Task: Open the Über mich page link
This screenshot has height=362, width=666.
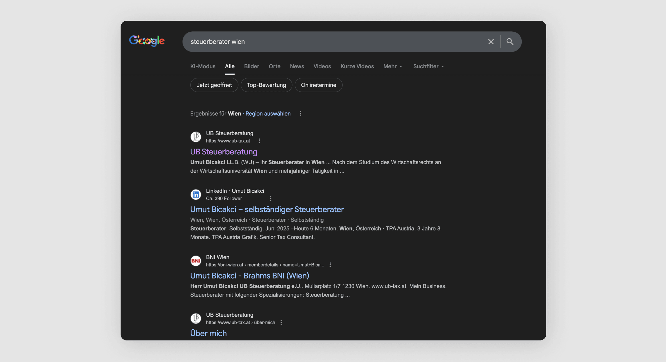Action: pos(208,333)
